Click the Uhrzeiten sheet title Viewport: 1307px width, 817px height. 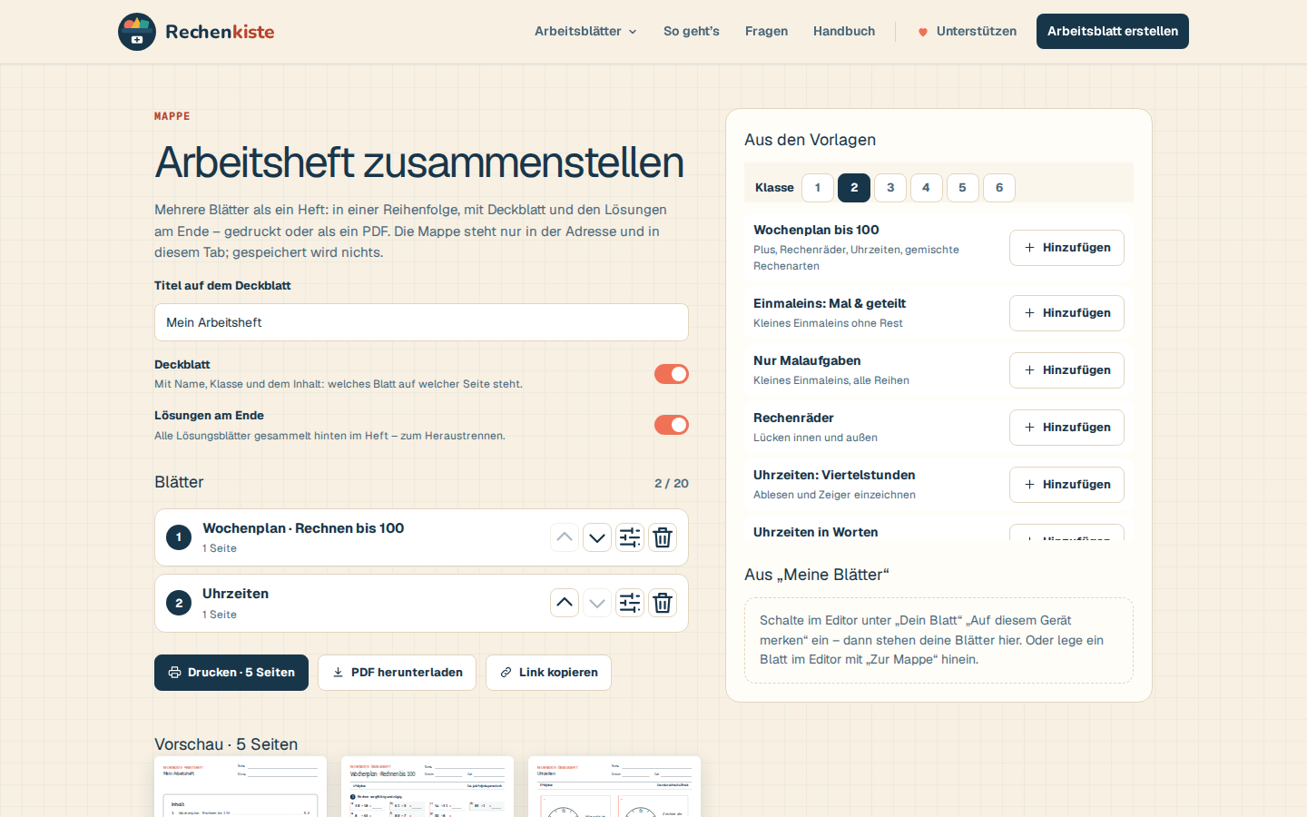tap(235, 594)
